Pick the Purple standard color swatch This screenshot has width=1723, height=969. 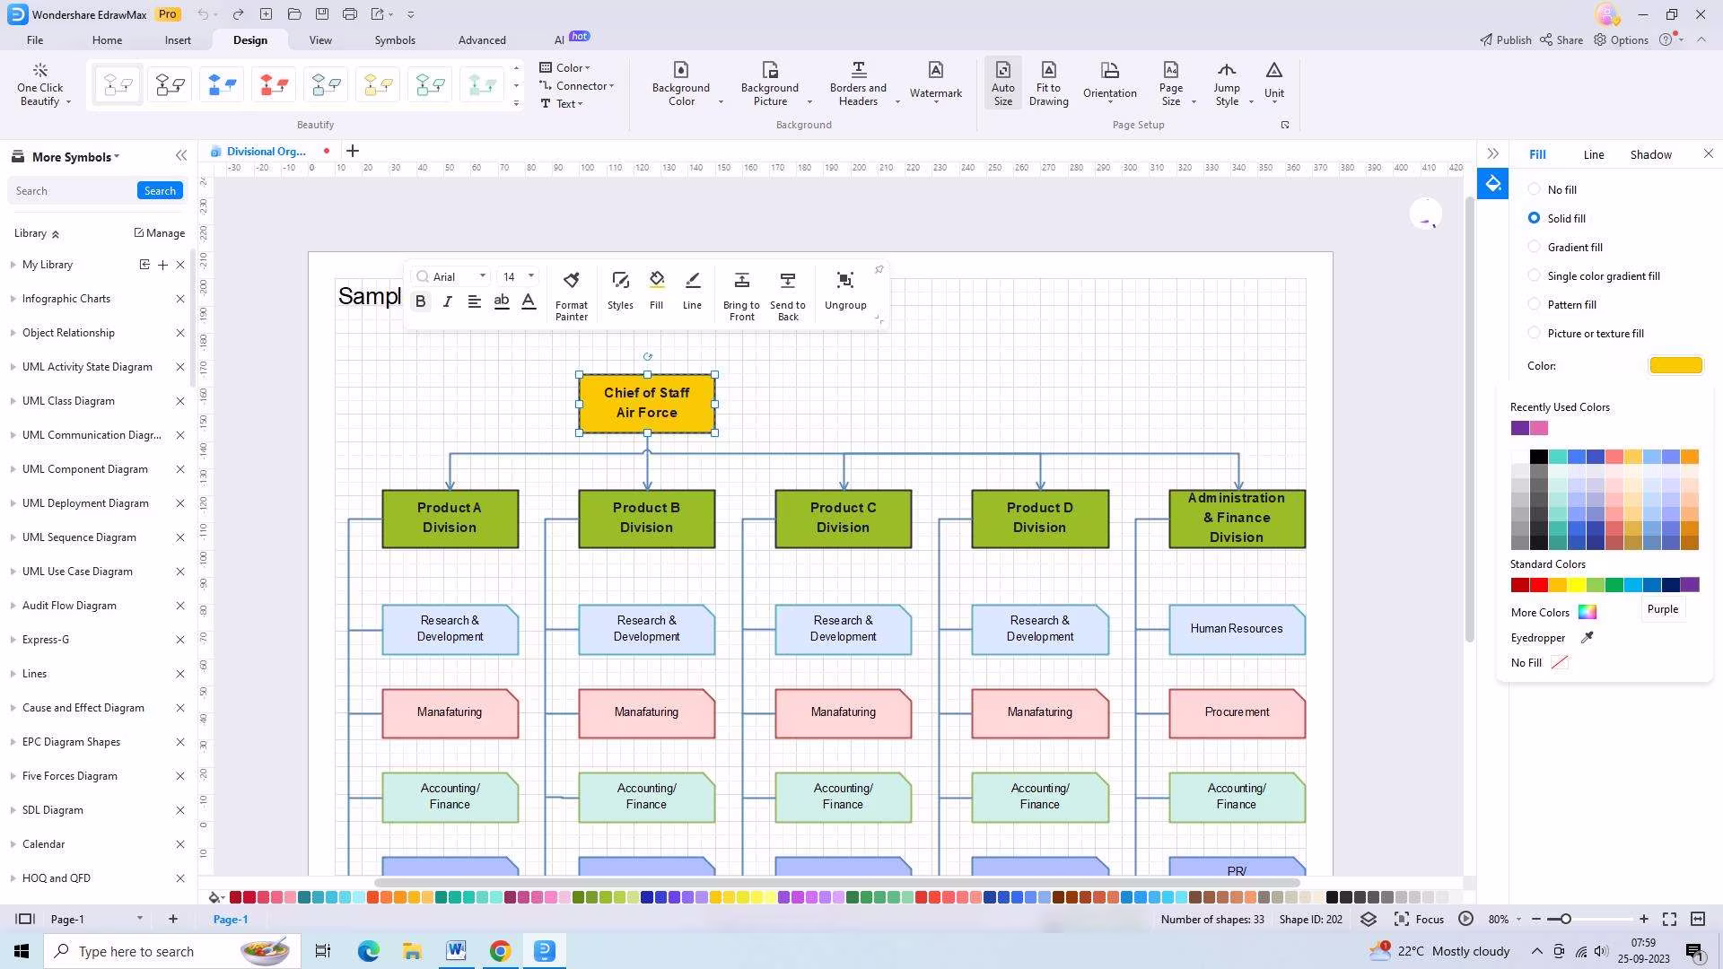tap(1690, 585)
